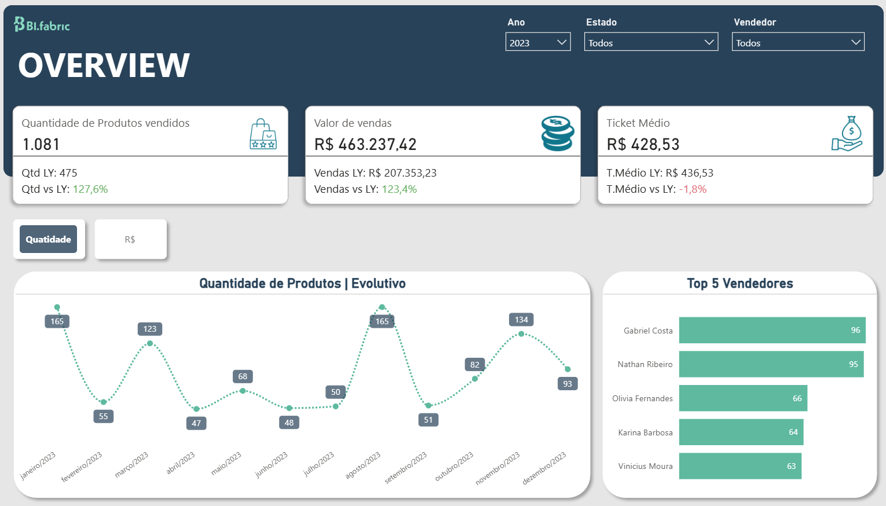Select the Quatidade view button
This screenshot has width=886, height=506.
49,239
